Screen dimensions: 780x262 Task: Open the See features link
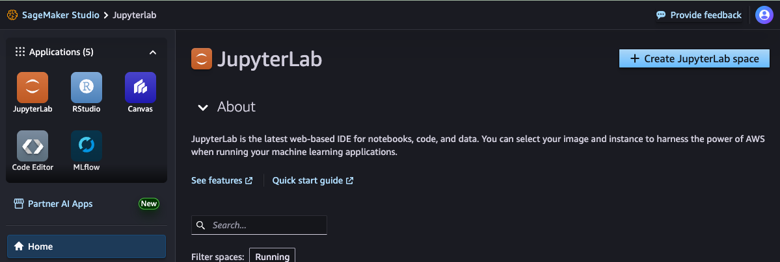coord(222,181)
